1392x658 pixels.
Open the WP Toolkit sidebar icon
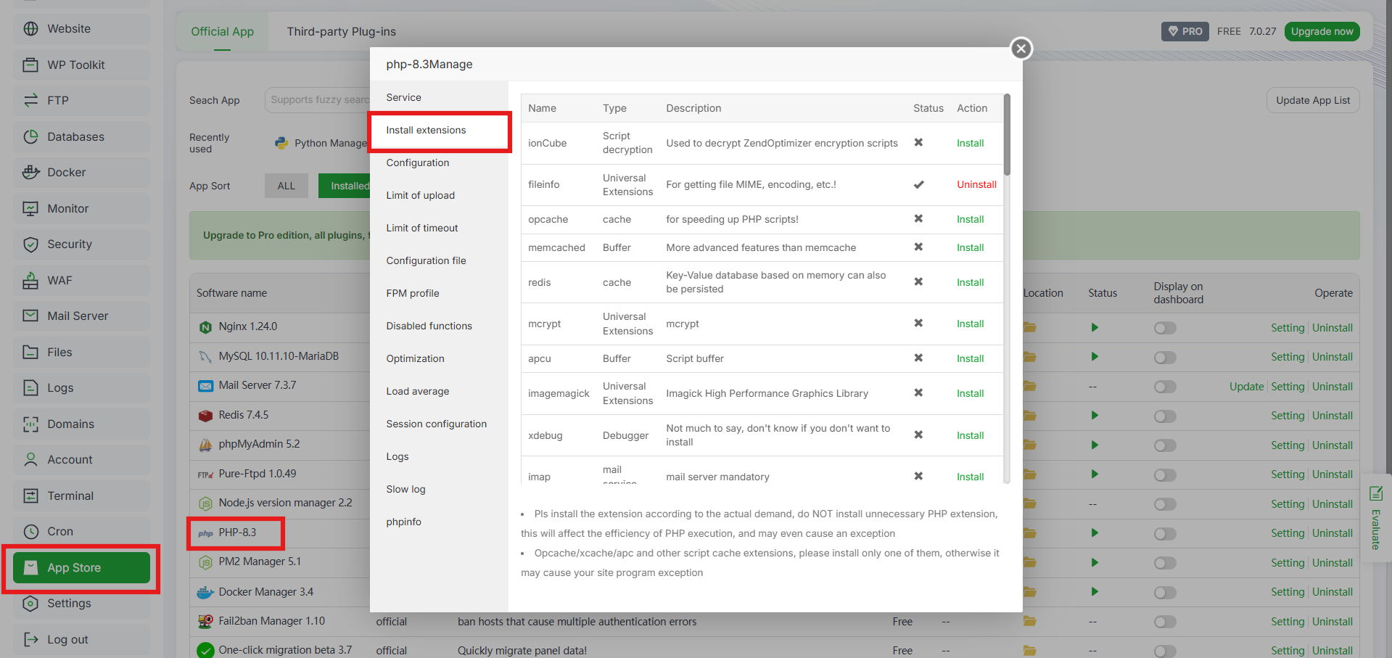coord(30,65)
